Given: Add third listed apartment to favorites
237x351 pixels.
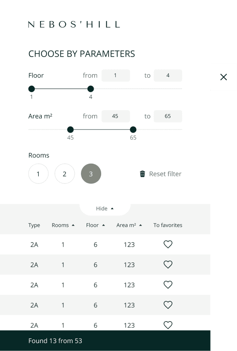Looking at the screenshot, I should (x=168, y=284).
